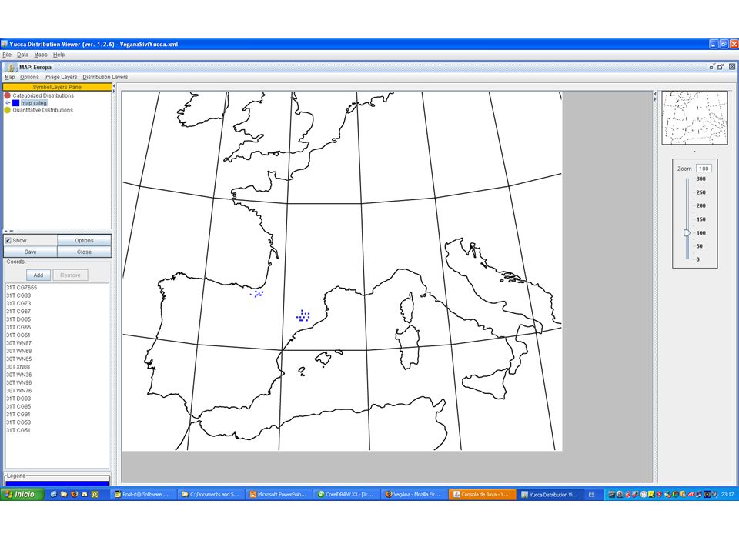Viewport: 739px width, 554px height.
Task: Open the Options menu in Europa frame
Action: (x=29, y=77)
